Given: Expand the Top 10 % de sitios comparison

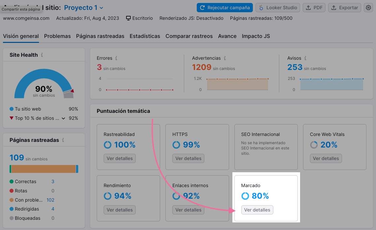Looking at the screenshot, I should pos(63,118).
